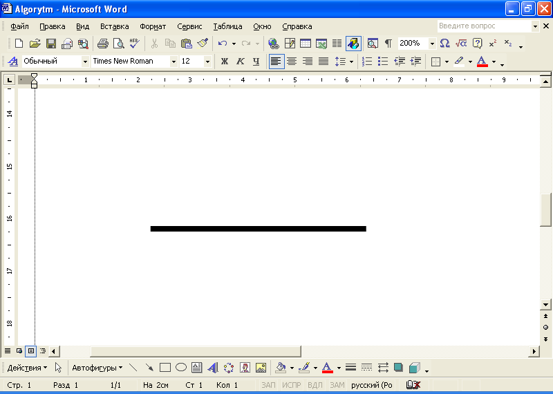Paste from the clipboard icon
Viewport: 553px width, 394px height.
pyautogui.click(x=186, y=44)
